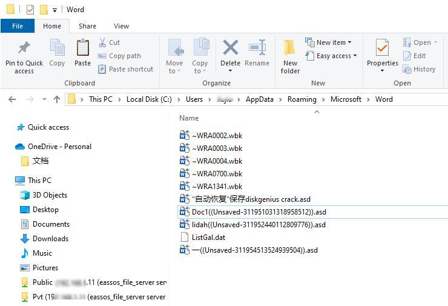Click Microsoft breadcrumb segment
The height and width of the screenshot is (306, 448).
[346, 99]
